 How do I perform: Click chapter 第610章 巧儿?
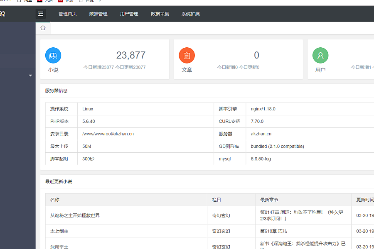[273, 231]
